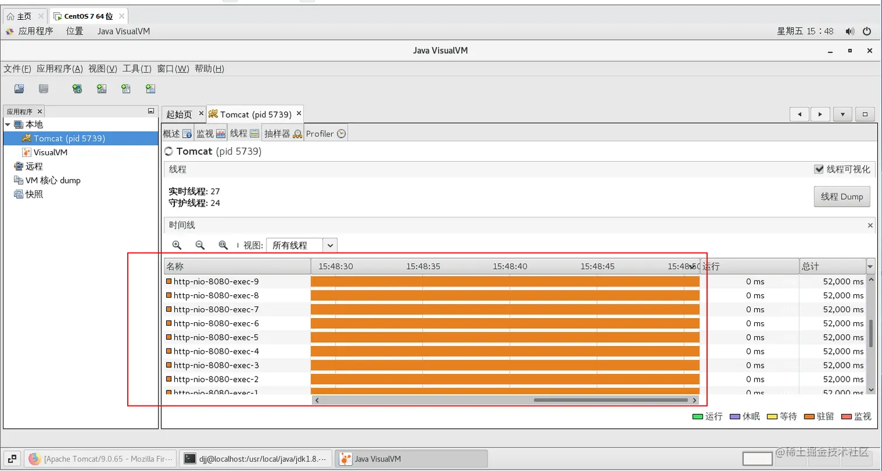Click the timeline scrollbar left arrow
This screenshot has height=471, width=882.
click(x=317, y=400)
